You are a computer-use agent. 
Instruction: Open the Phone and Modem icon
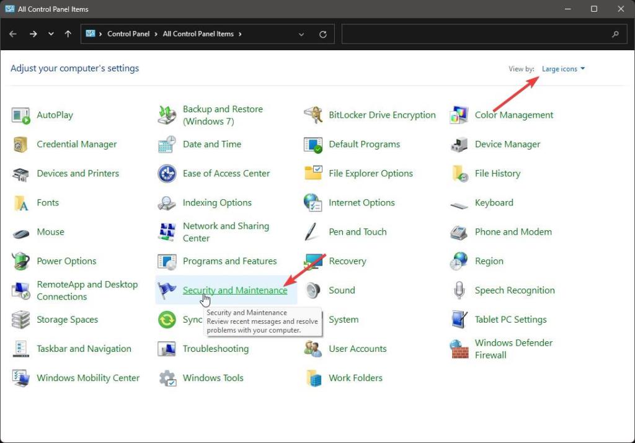460,232
